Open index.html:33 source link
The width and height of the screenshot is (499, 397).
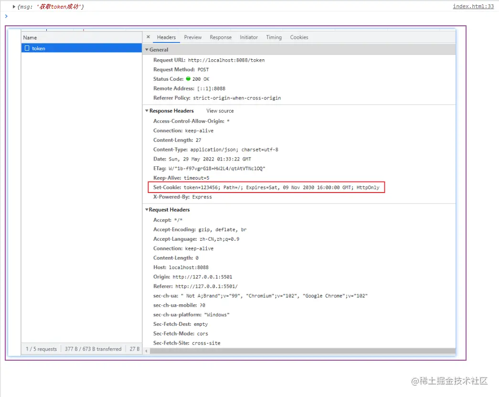(473, 6)
